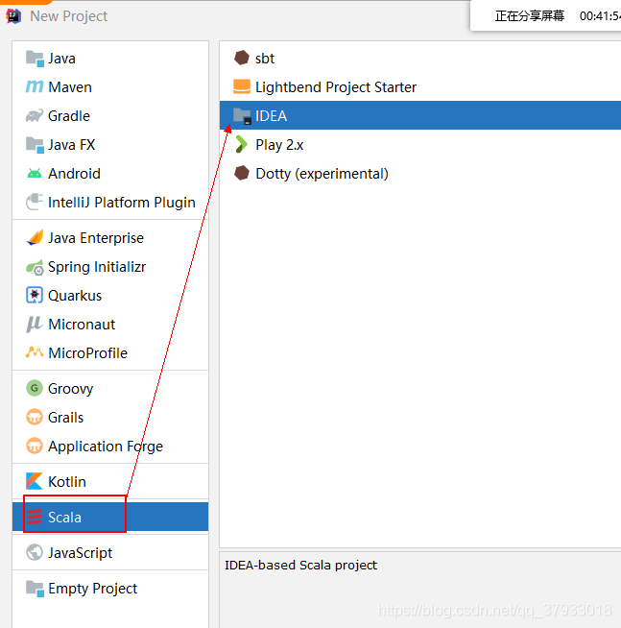Screen dimensions: 621x628
Task: Click the Quarkus icon
Action: (35, 295)
